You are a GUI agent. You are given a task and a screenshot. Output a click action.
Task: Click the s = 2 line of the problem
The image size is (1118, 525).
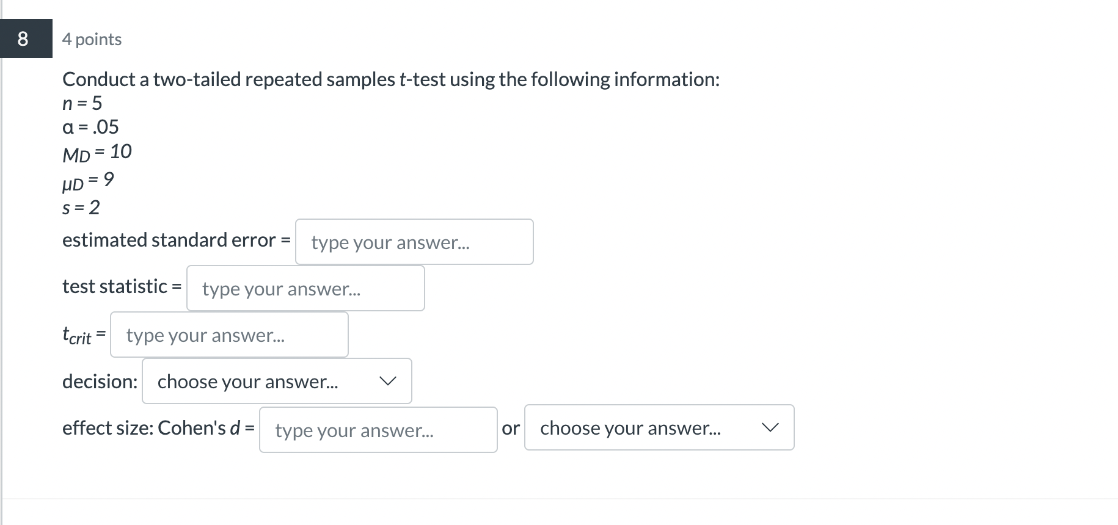click(x=81, y=207)
